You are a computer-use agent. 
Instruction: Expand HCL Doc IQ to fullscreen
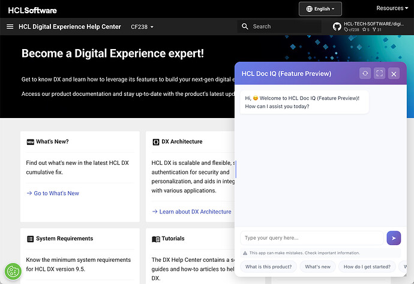click(379, 73)
